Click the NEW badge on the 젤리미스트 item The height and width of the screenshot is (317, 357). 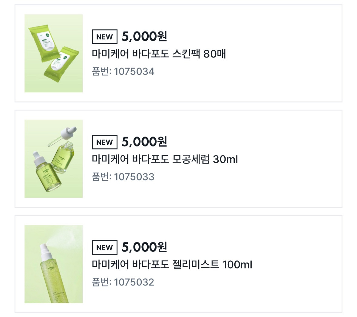(104, 247)
